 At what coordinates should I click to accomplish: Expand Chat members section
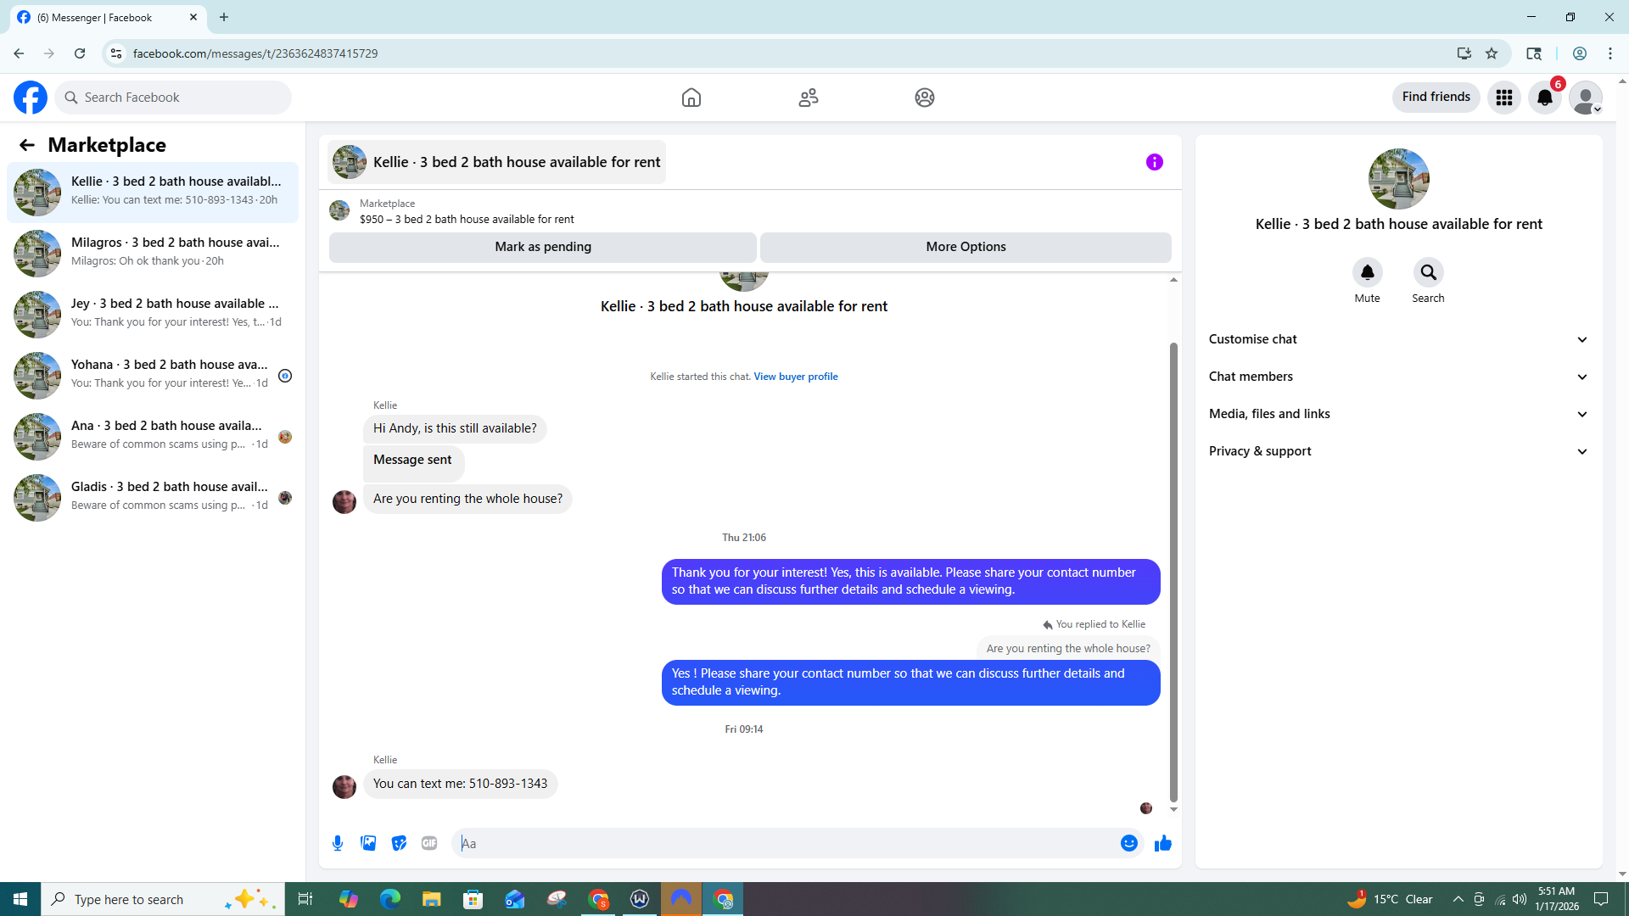click(x=1397, y=377)
